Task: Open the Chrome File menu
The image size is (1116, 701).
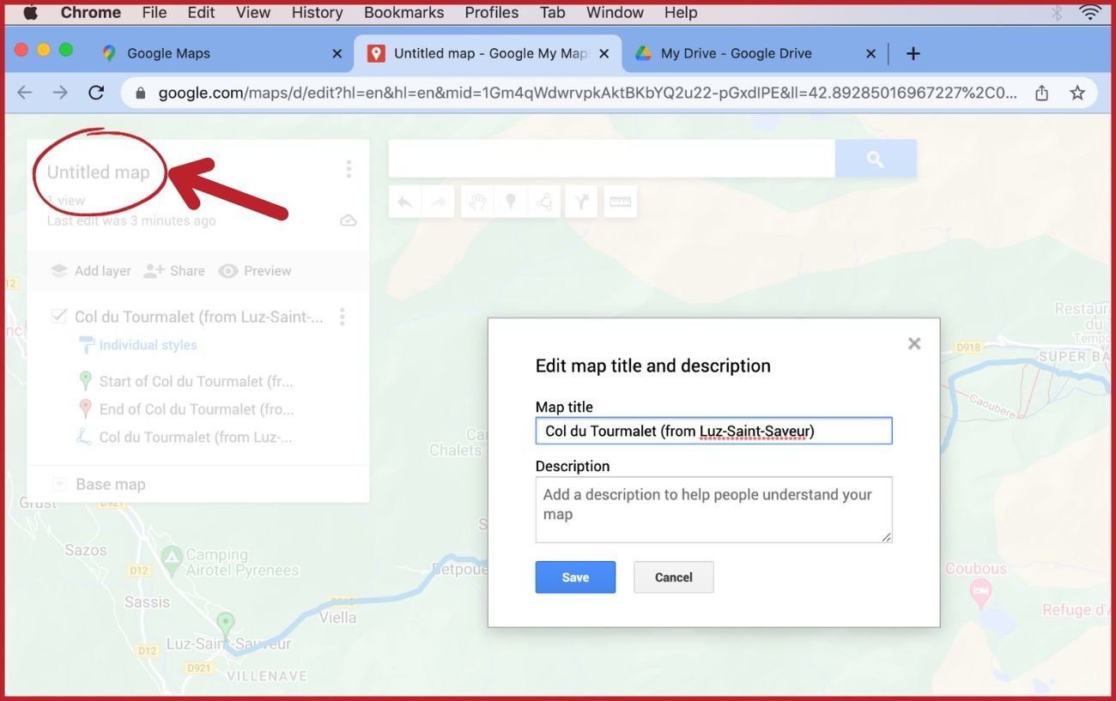Action: (155, 12)
